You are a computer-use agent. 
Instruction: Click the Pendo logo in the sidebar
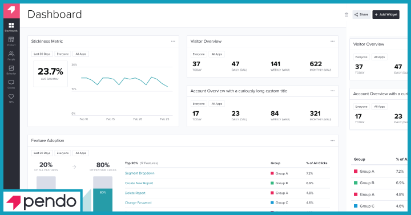(11, 10)
